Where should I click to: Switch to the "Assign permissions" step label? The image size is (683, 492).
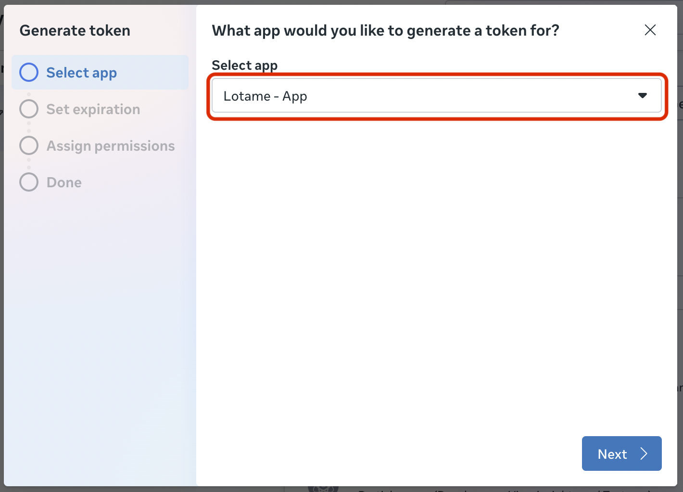[110, 146]
